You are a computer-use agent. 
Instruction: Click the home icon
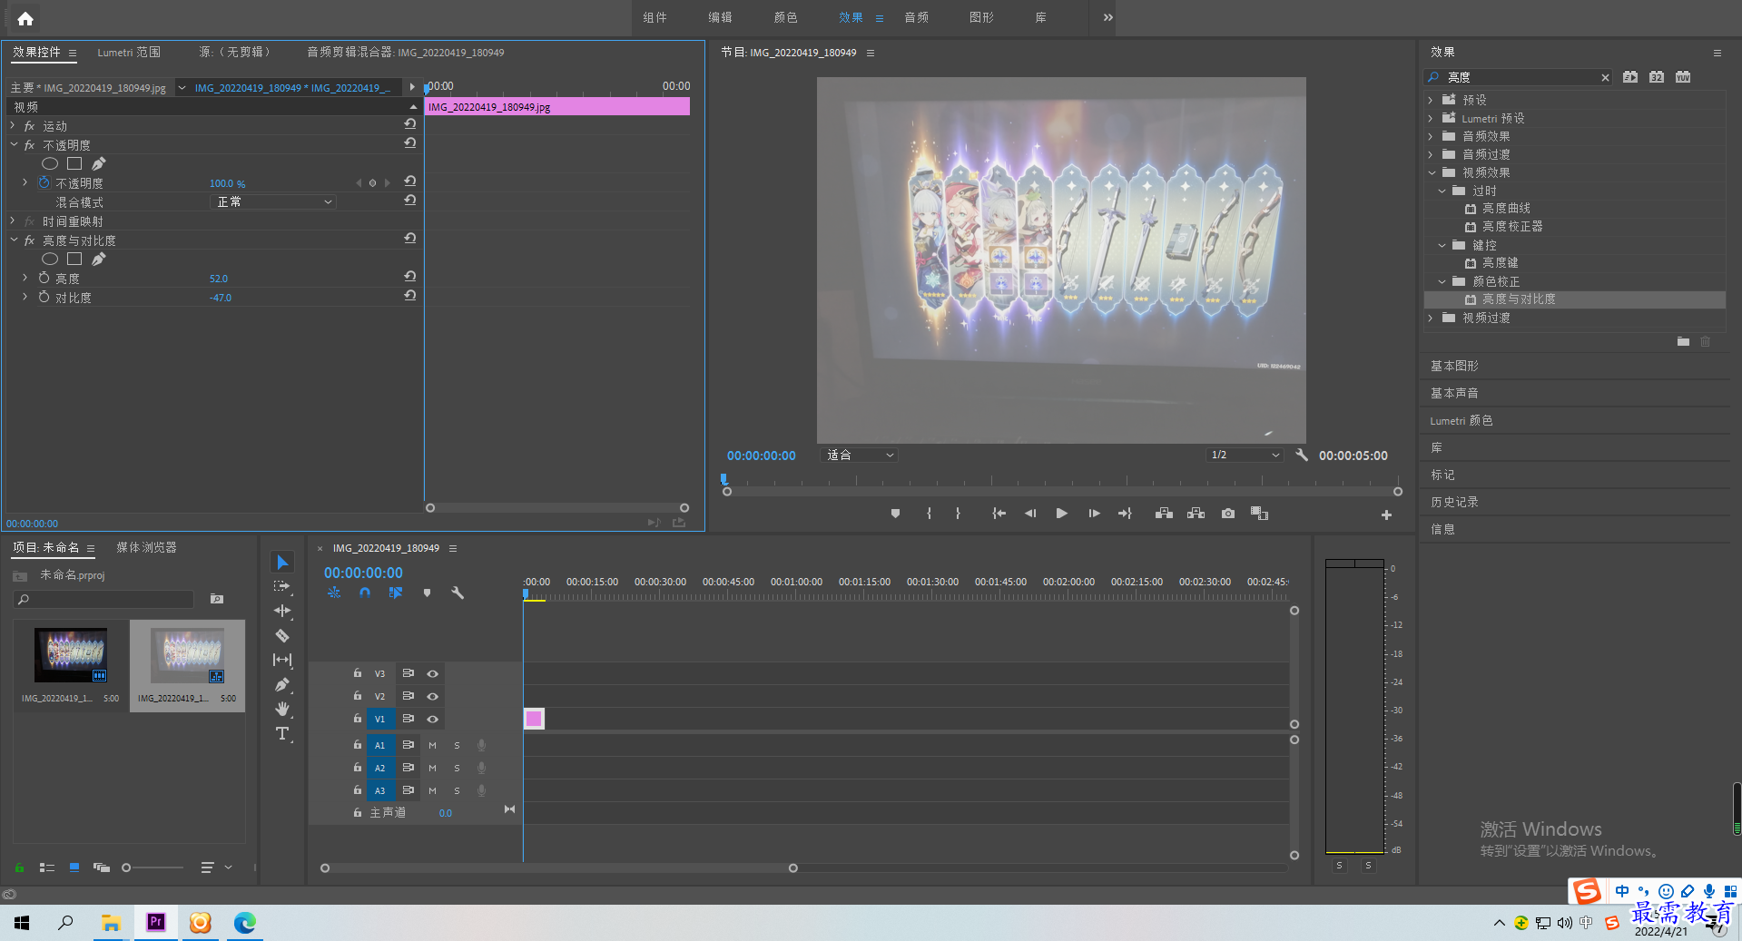click(x=25, y=18)
